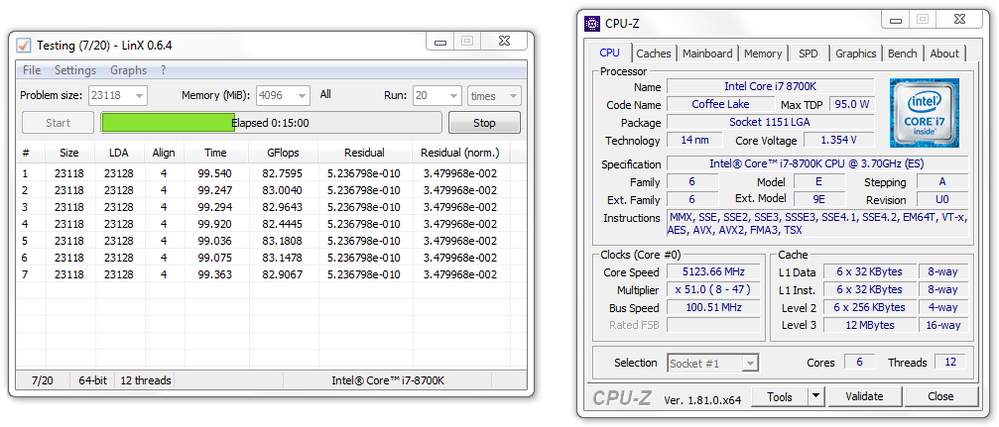
Task: Click GFlops value 82.7595
Action: click(x=284, y=173)
